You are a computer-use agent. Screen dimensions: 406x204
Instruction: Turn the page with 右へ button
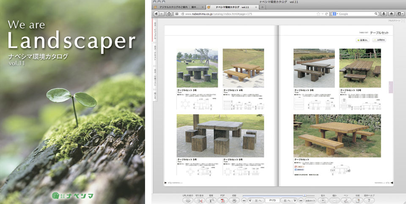click(289, 200)
